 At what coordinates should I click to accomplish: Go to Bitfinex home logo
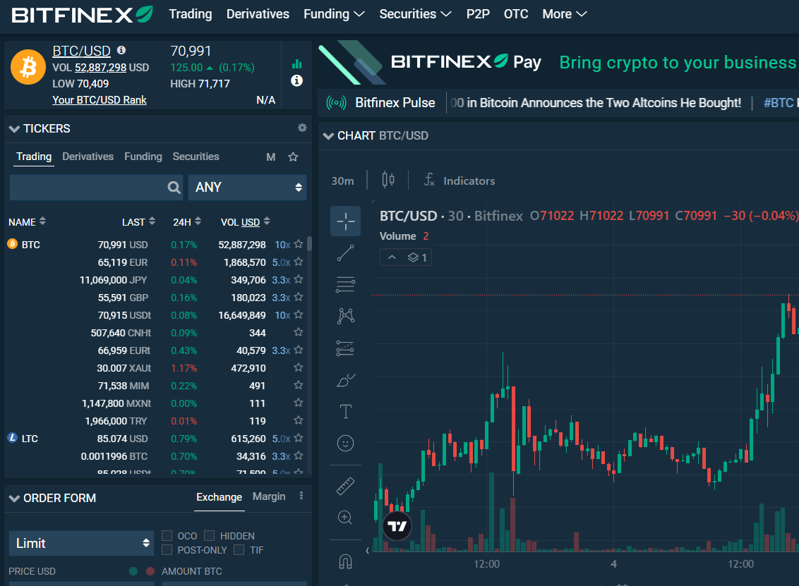pos(82,14)
